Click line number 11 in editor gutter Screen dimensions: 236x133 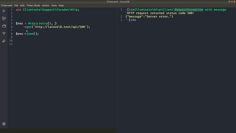[11, 44]
